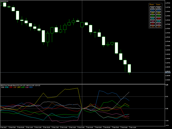
Task: Select CAD in the Curr. column
Action: (159, 24)
